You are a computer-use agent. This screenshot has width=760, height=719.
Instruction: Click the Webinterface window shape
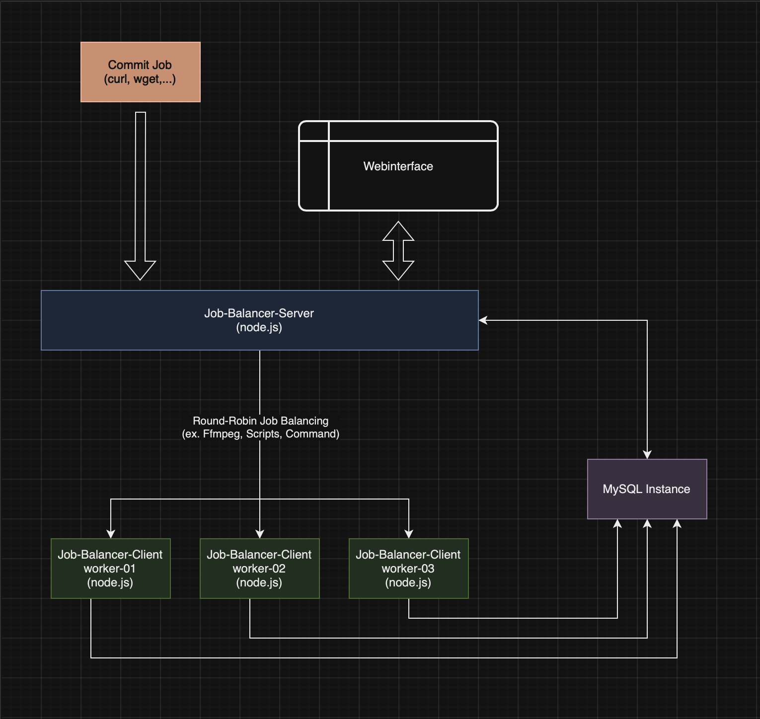click(398, 166)
